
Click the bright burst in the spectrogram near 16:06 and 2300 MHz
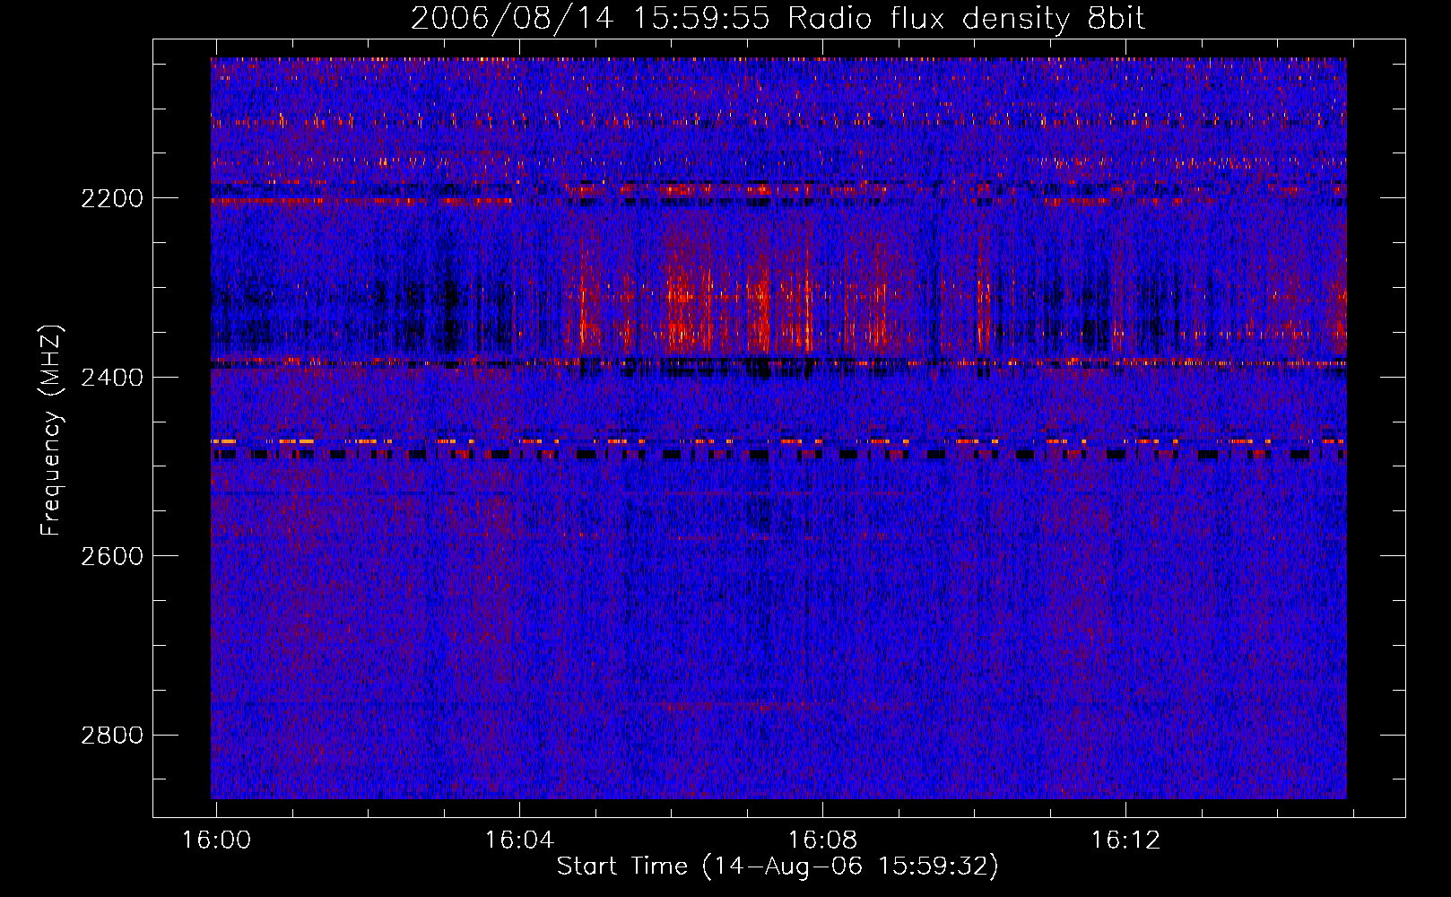686,300
